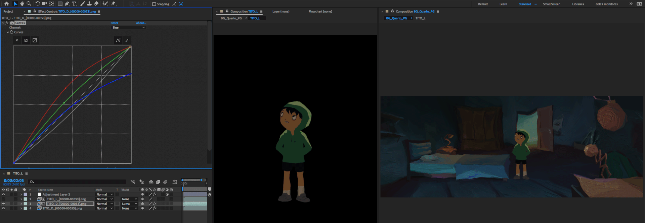Collapse the Curves property twirl arrow

pyautogui.click(x=8, y=32)
